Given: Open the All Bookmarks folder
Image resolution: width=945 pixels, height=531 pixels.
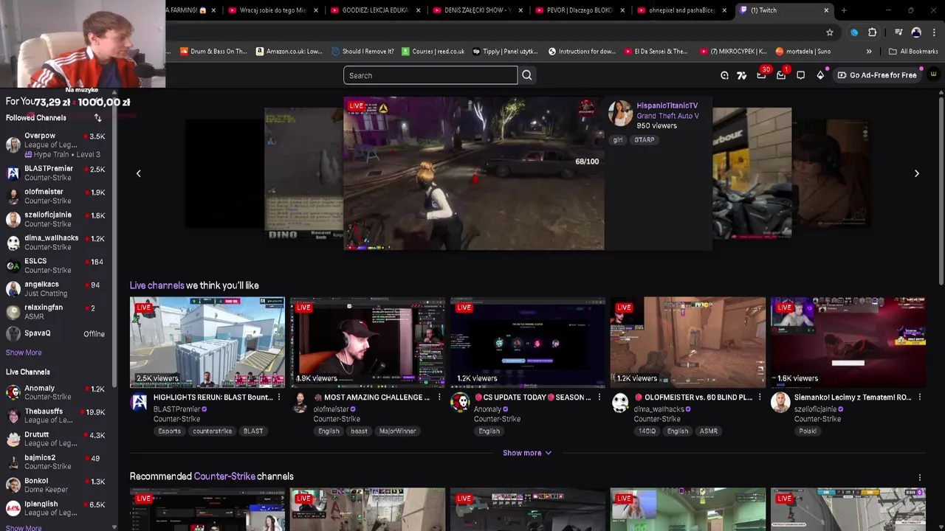Looking at the screenshot, I should [913, 52].
